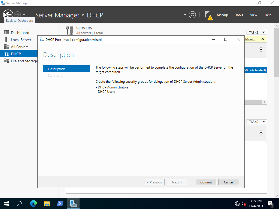Click the Server Manager taskbar icon
Viewport: 279px width, 209px height.
tap(74, 204)
